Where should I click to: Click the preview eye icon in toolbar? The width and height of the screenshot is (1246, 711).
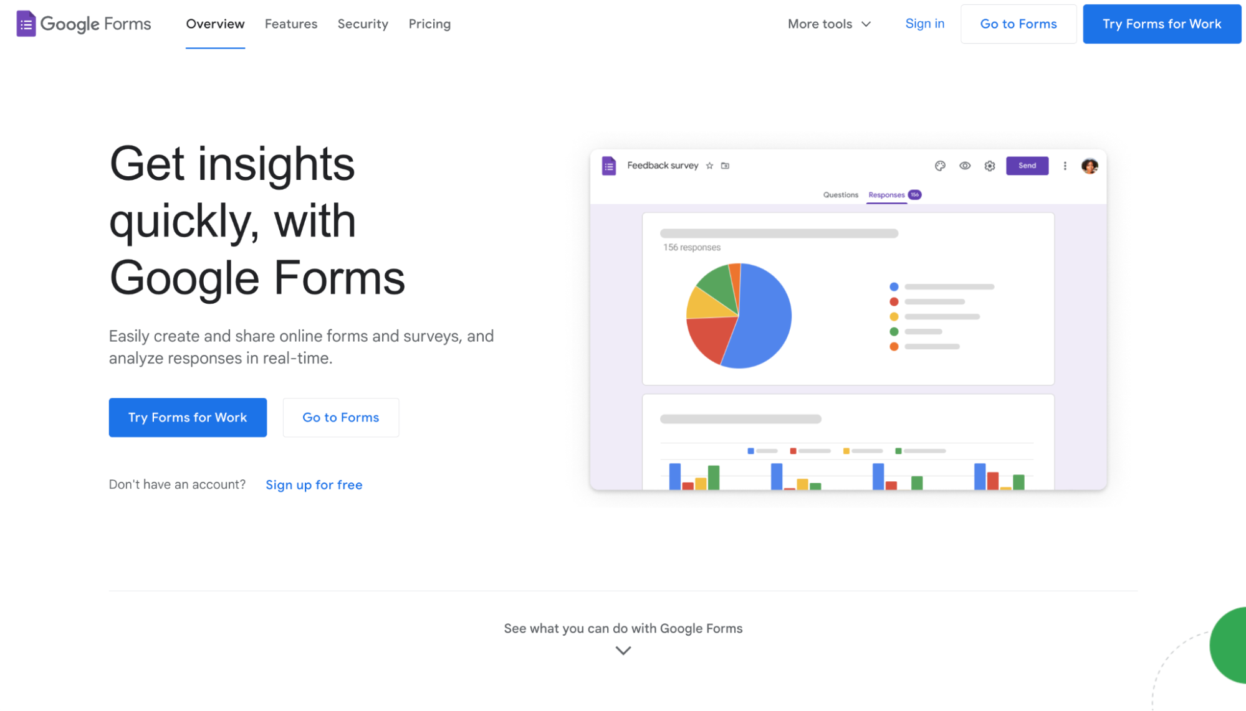pos(964,165)
